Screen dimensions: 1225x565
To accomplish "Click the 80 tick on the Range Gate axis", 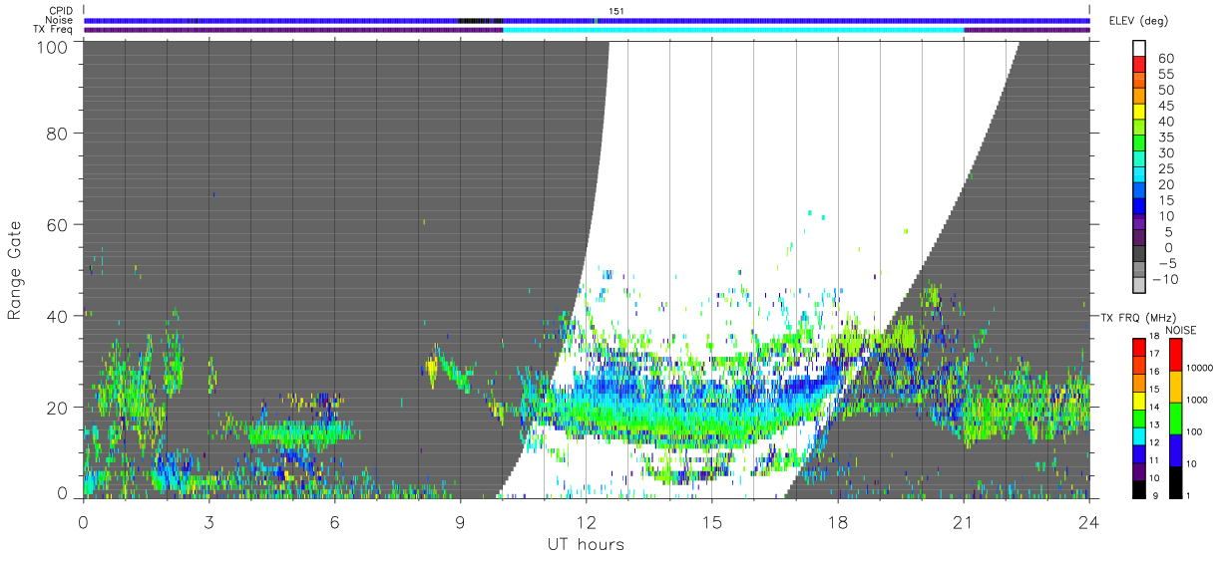I will 56,133.
